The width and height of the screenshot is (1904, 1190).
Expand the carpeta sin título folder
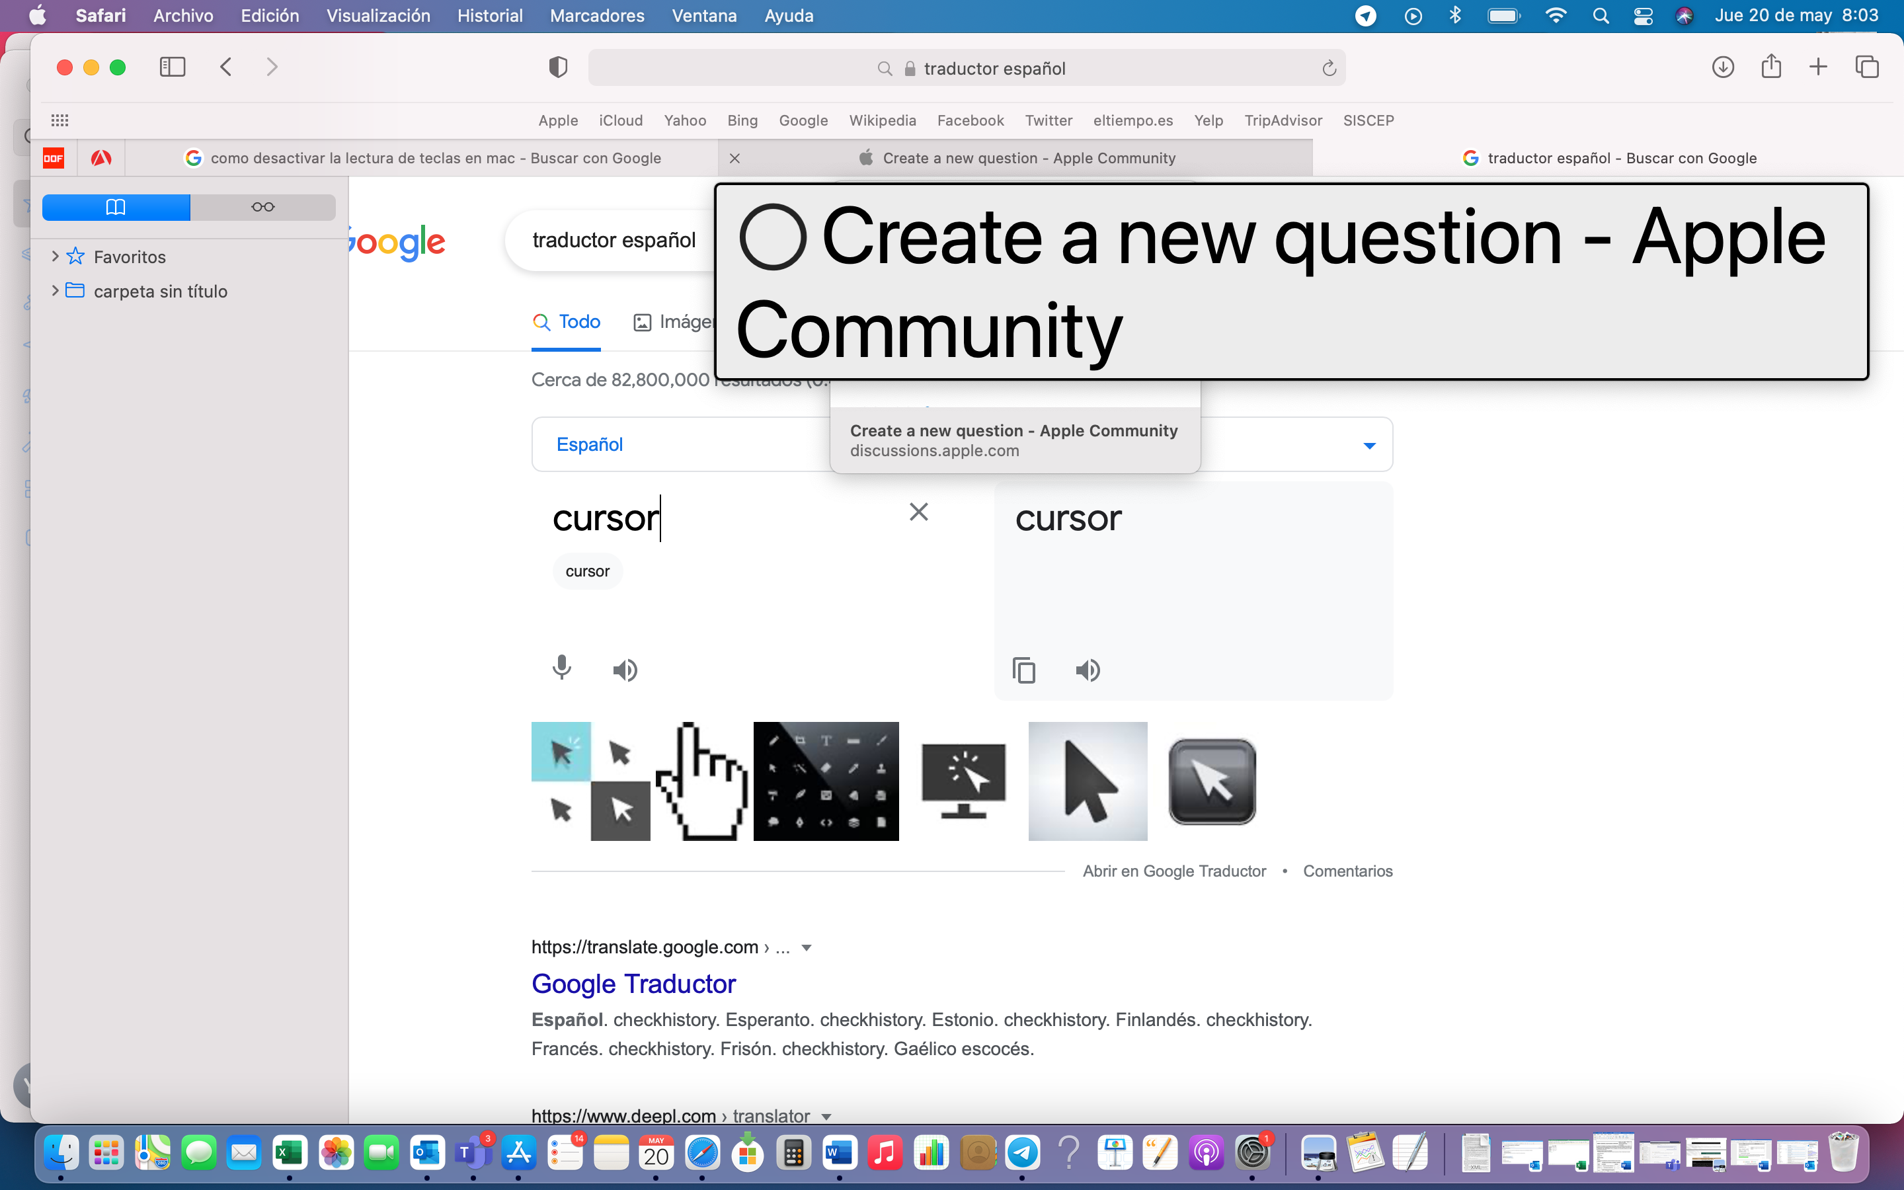coord(55,291)
